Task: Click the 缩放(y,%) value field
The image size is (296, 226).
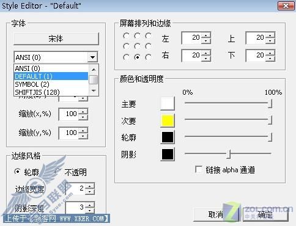Action: point(68,133)
